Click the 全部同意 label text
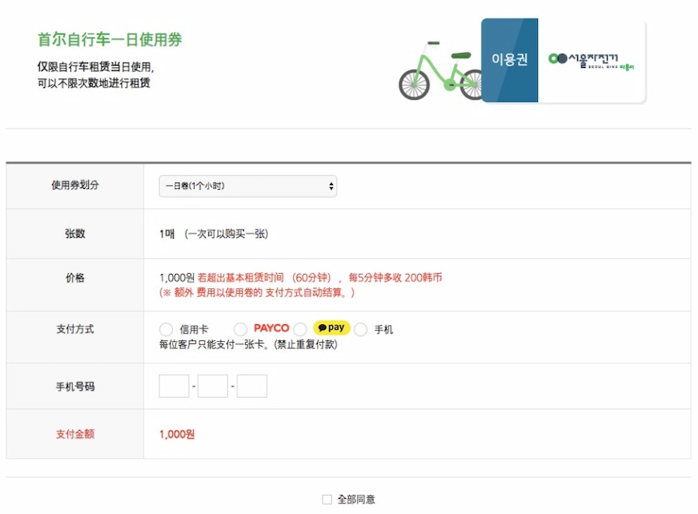 (x=356, y=500)
